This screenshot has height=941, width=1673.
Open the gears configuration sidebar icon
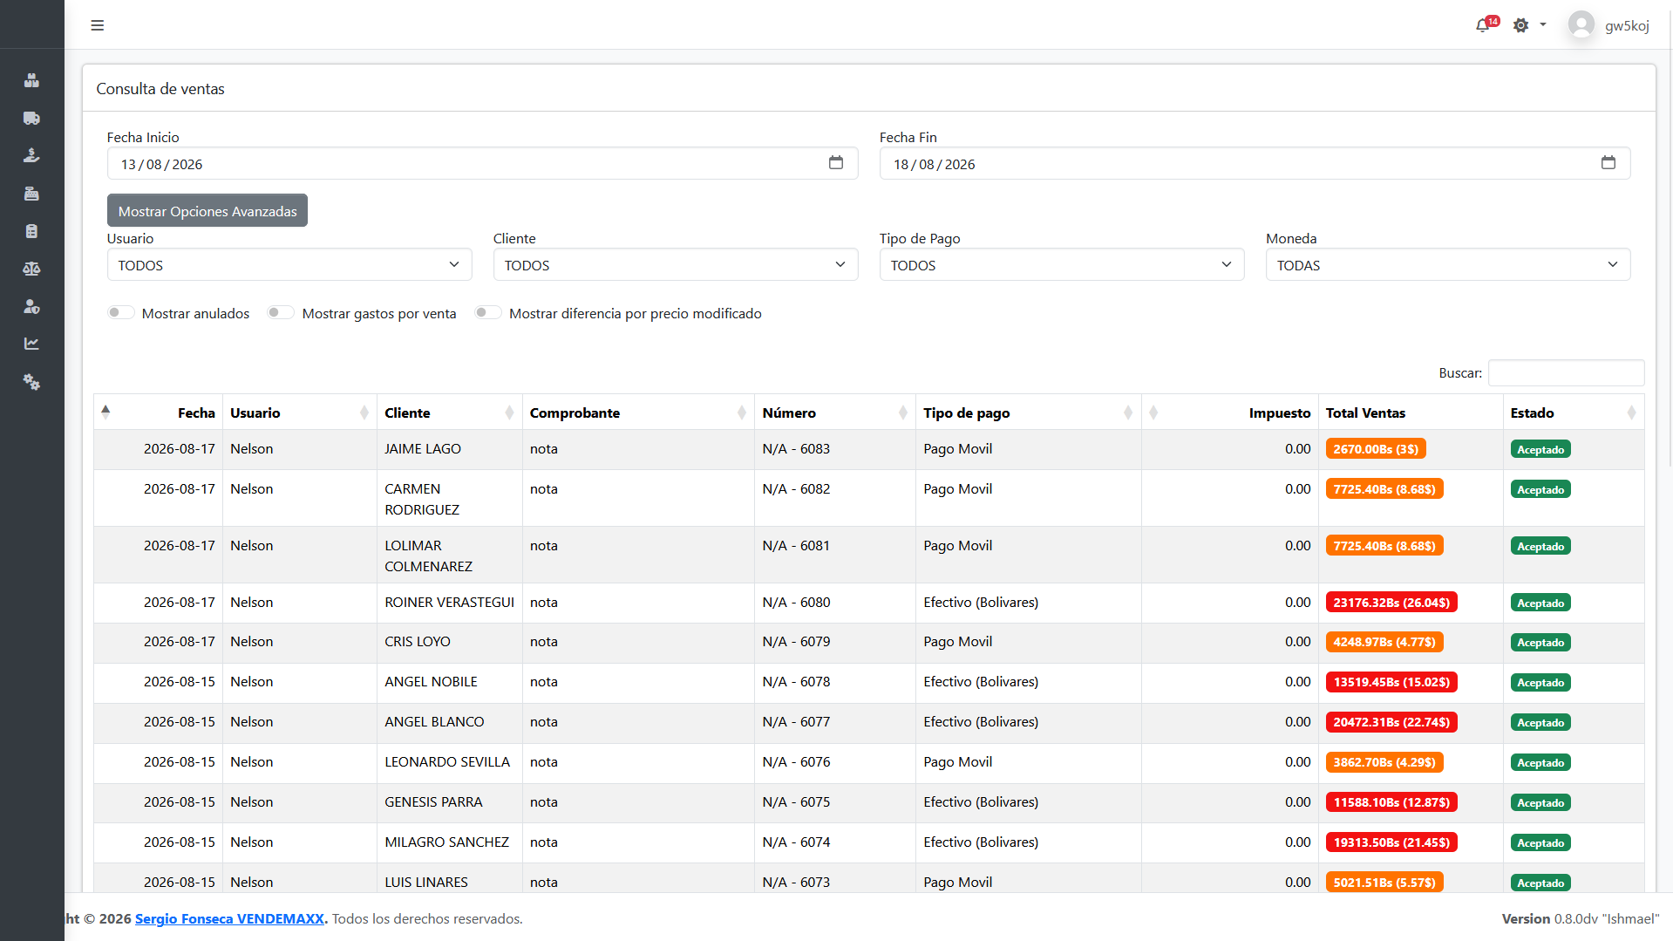(x=31, y=382)
